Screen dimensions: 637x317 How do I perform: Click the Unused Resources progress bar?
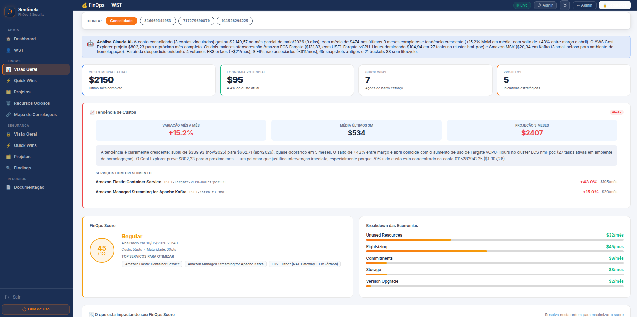[x=495, y=240]
